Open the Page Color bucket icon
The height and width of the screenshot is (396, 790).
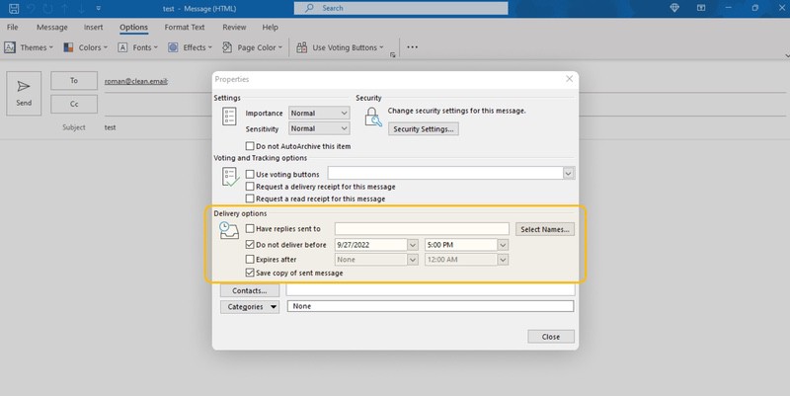(227, 47)
